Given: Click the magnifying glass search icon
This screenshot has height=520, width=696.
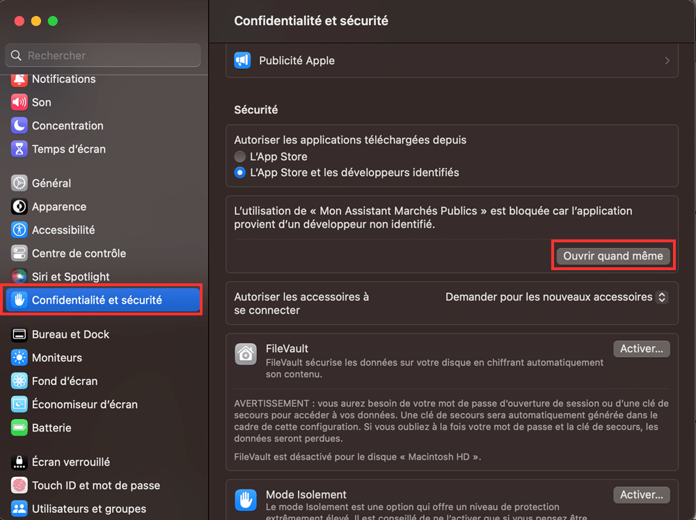Looking at the screenshot, I should 16,56.
